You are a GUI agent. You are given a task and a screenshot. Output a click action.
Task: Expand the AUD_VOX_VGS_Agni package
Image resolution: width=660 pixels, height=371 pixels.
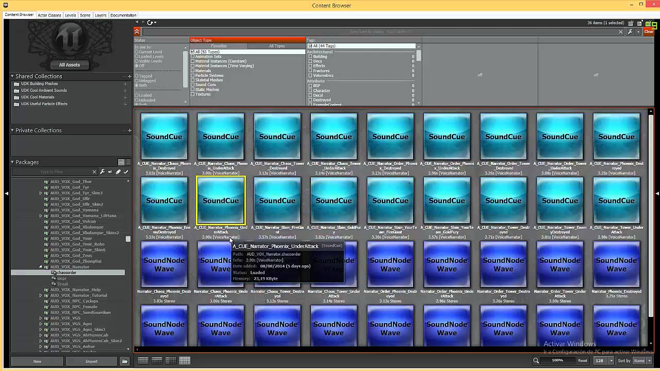pos(41,324)
